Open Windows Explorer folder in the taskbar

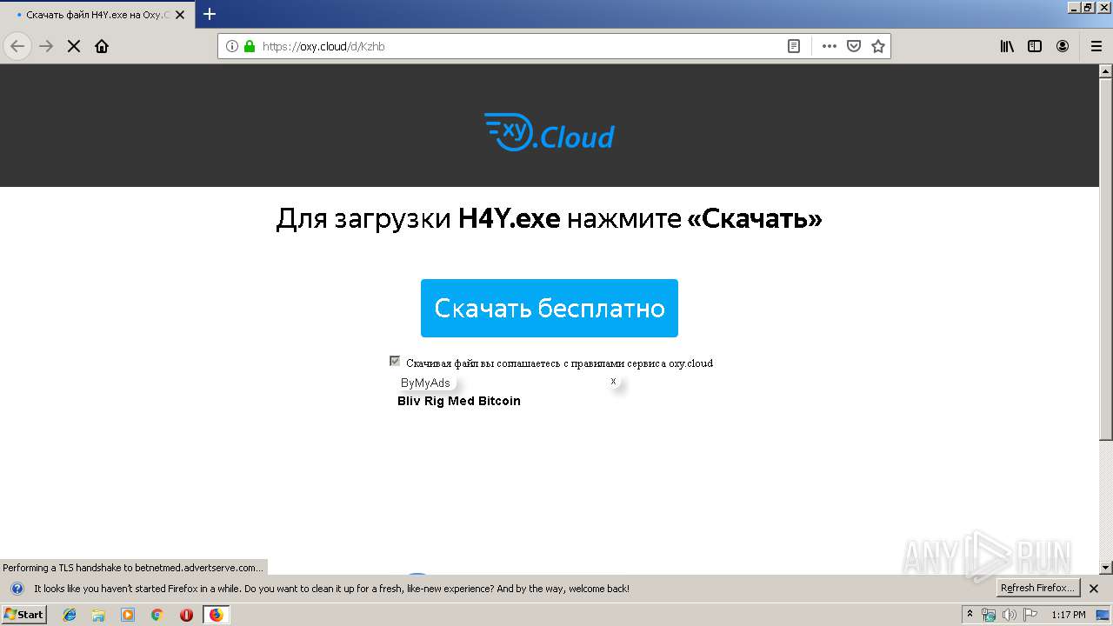98,615
